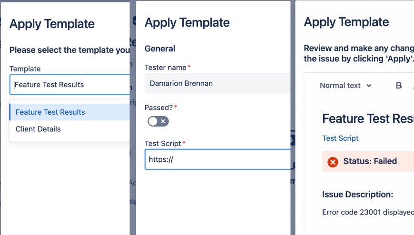Screen dimensions: 414x235
Task: Click the Tester name field with Damarion Brennan
Action: 217,83
